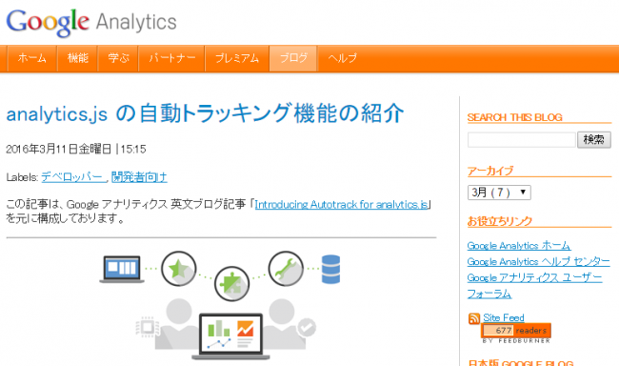Click the 検索 search button

[x=593, y=139]
